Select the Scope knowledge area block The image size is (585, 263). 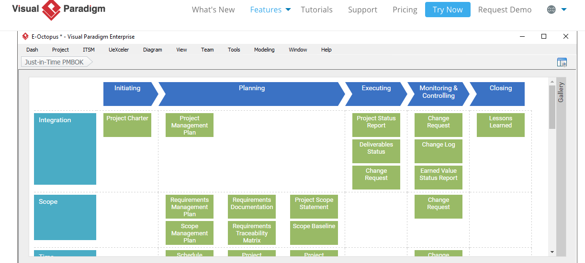pyautogui.click(x=65, y=217)
